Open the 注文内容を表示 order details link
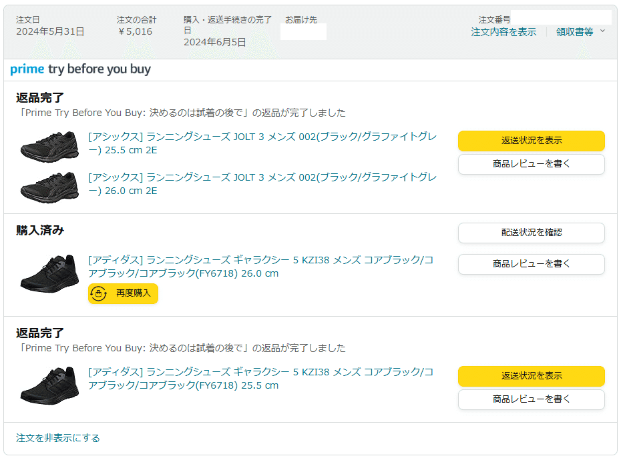 coord(503,31)
